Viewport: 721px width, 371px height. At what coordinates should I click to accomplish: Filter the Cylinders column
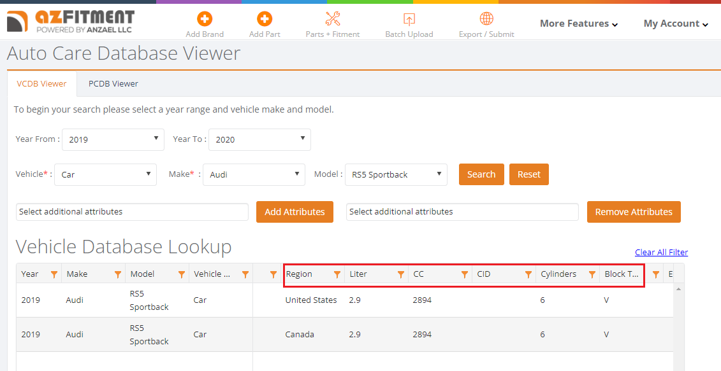[592, 274]
